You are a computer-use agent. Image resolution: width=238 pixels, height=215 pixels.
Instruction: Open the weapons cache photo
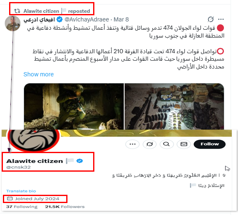(x=174, y=106)
